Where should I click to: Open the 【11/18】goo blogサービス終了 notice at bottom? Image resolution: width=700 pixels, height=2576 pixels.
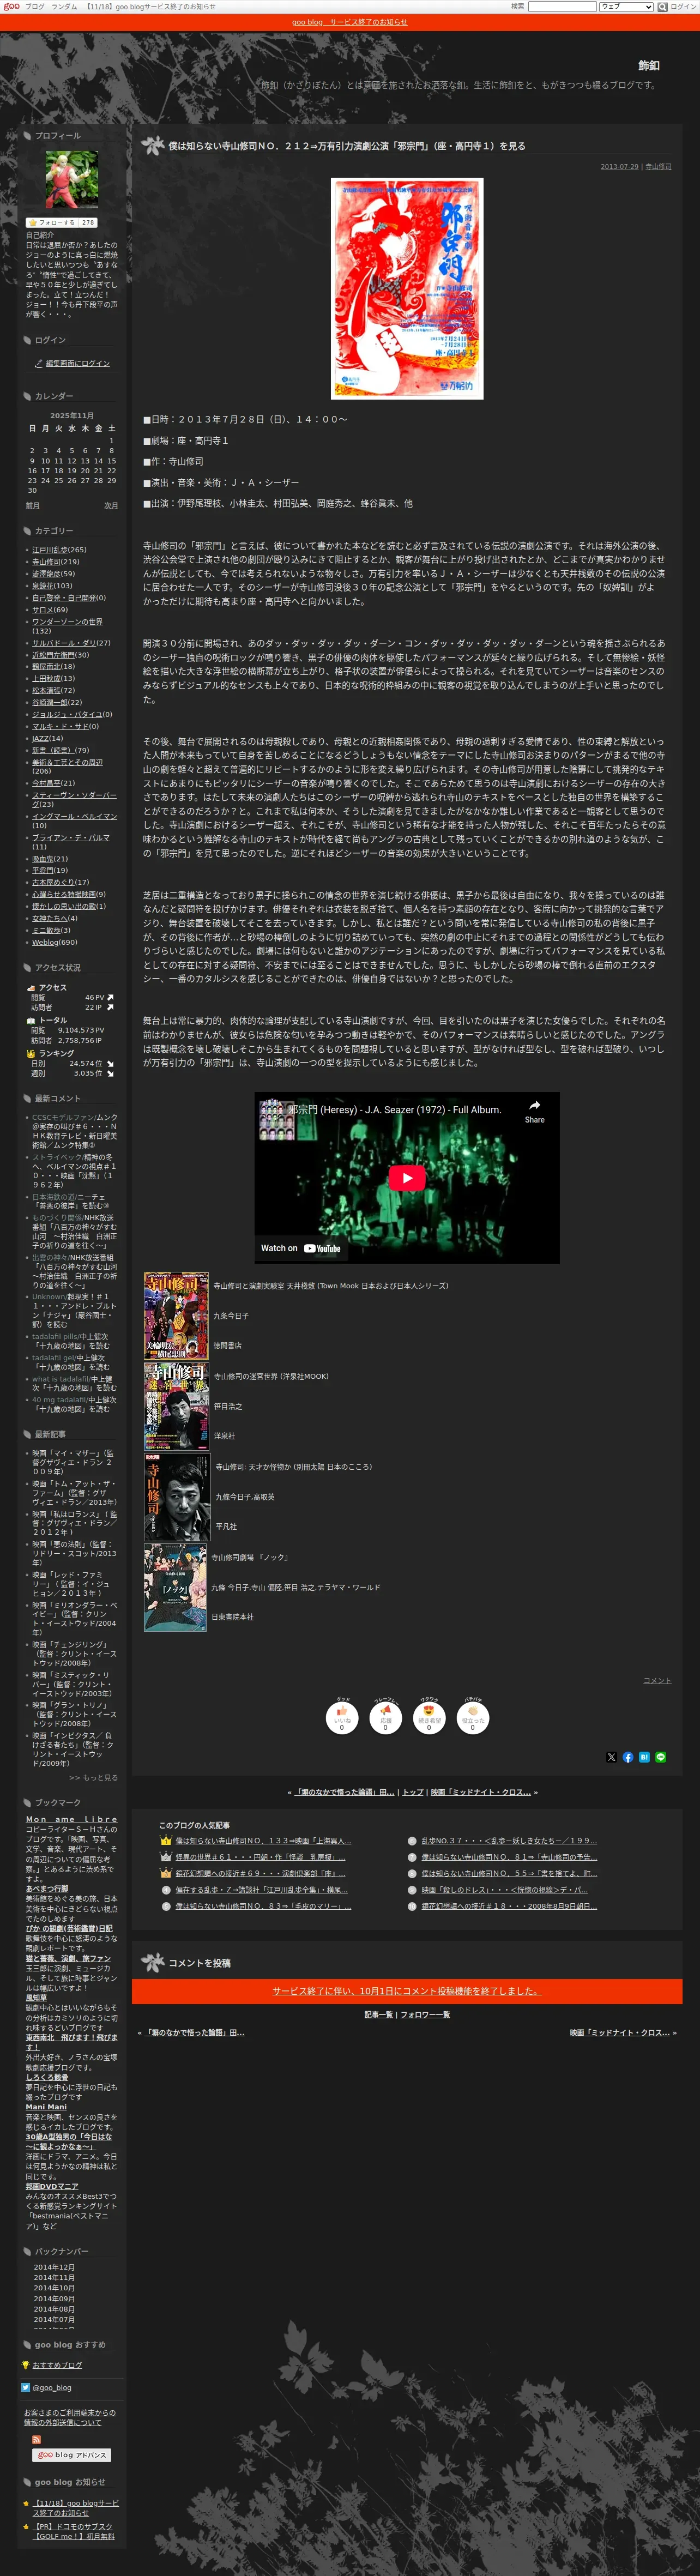[75, 2508]
